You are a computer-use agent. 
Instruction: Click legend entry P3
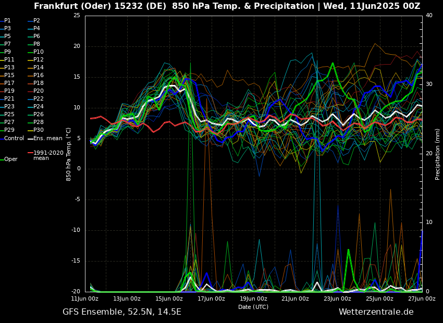[x=6, y=29]
